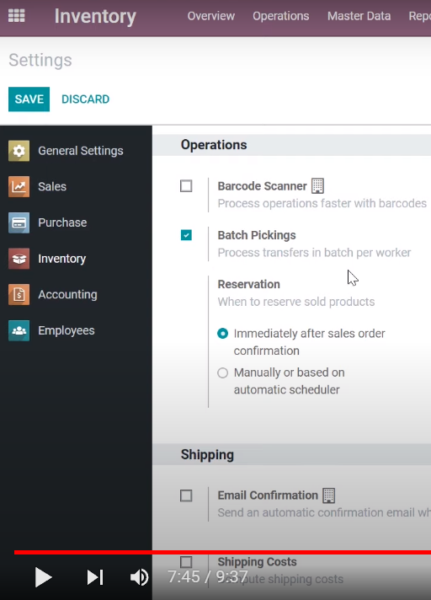Enable the Barcode Scanner checkbox

click(x=186, y=186)
